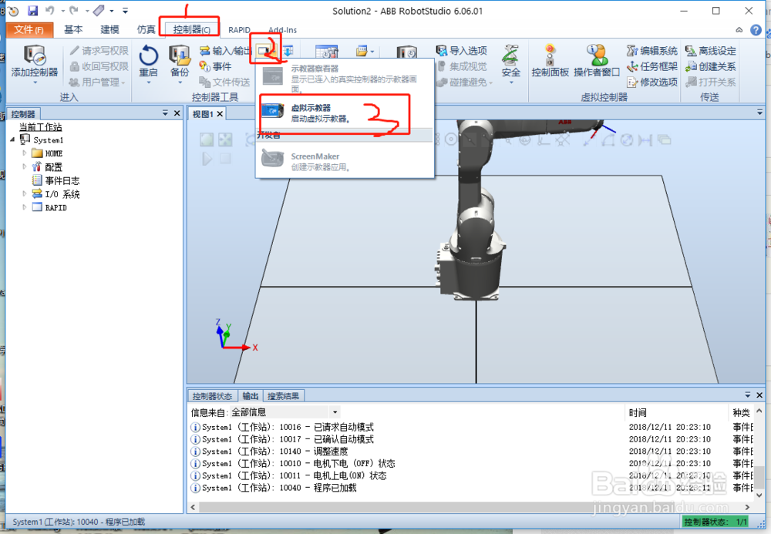Screen dimensions: 771x534
Task: Click the Save icon in quick access toolbar
Action: tap(32, 10)
